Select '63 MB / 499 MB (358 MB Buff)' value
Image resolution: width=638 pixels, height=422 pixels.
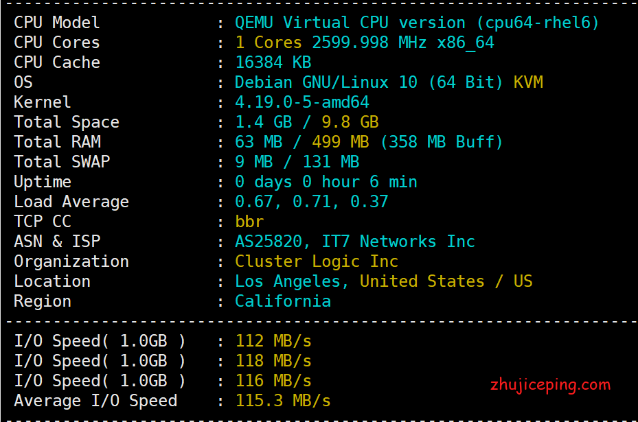(x=369, y=142)
